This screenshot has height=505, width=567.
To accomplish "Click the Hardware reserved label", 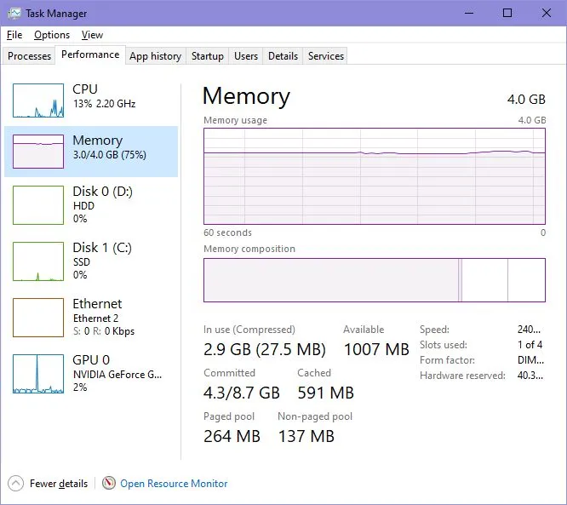I will [462, 376].
